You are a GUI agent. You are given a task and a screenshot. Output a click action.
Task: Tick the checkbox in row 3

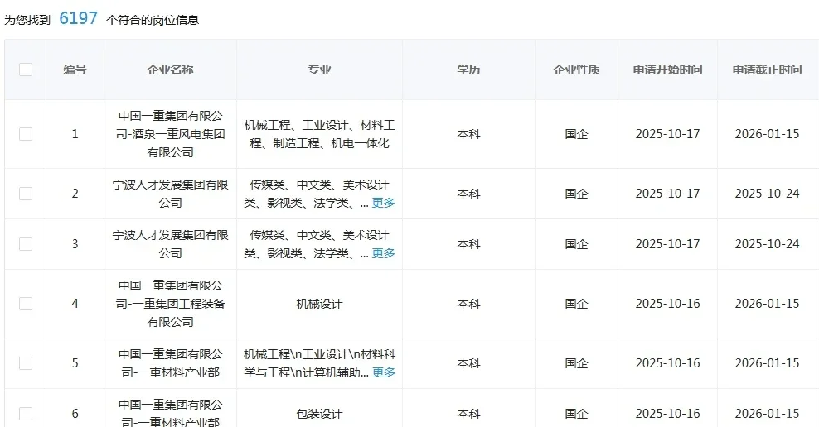point(26,244)
